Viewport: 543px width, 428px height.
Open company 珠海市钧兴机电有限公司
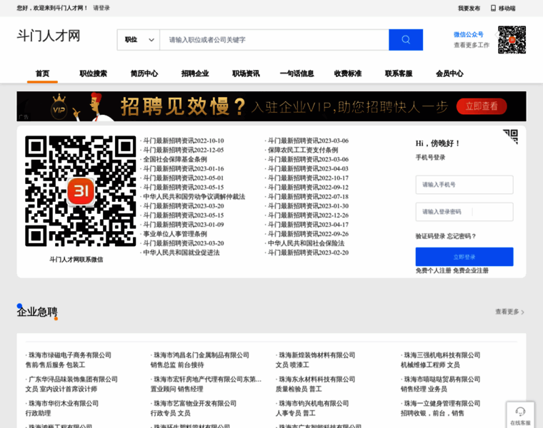click(x=314, y=404)
